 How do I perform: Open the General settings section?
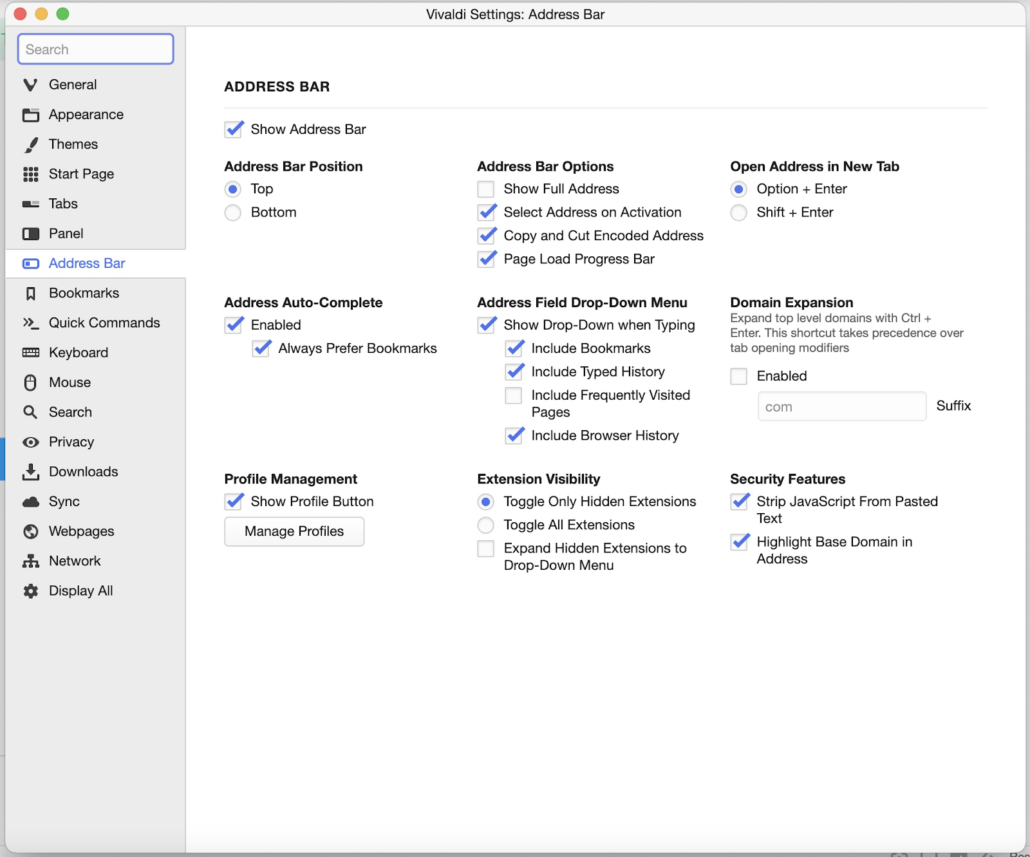pos(95,84)
